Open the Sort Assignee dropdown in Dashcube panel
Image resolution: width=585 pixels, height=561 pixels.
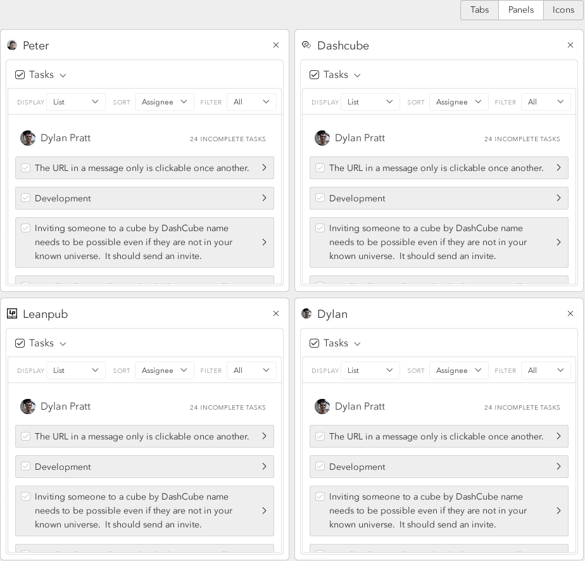pyautogui.click(x=458, y=102)
